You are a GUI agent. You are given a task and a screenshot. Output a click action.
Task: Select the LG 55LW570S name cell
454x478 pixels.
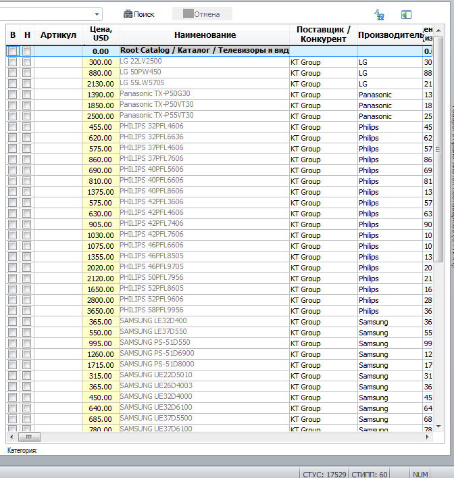[x=205, y=83]
